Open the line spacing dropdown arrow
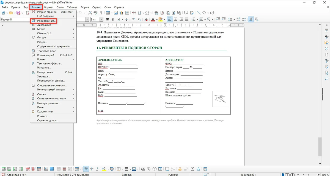This screenshot has height=176, width=330. pos(234,19)
